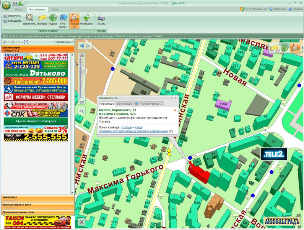Click the map overlay 3D cube icon
The height and width of the screenshot is (230, 304).
click(x=295, y=48)
